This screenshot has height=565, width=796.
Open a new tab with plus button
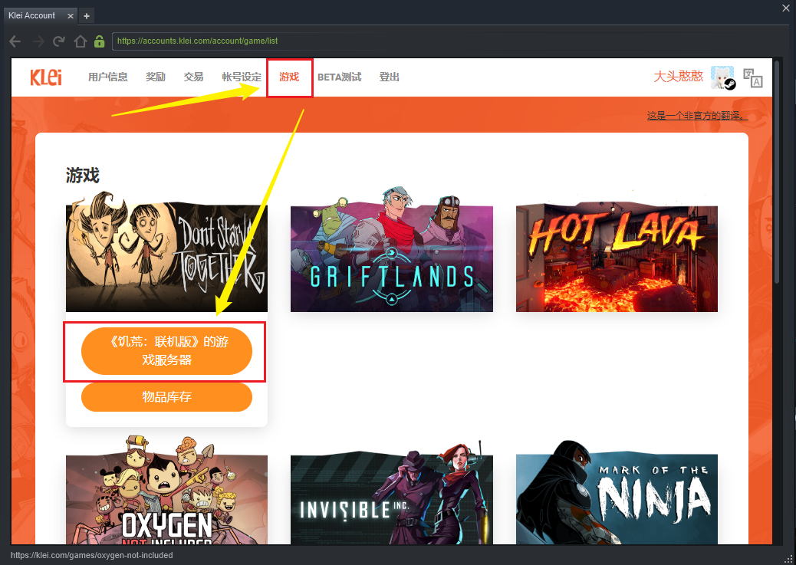click(87, 16)
